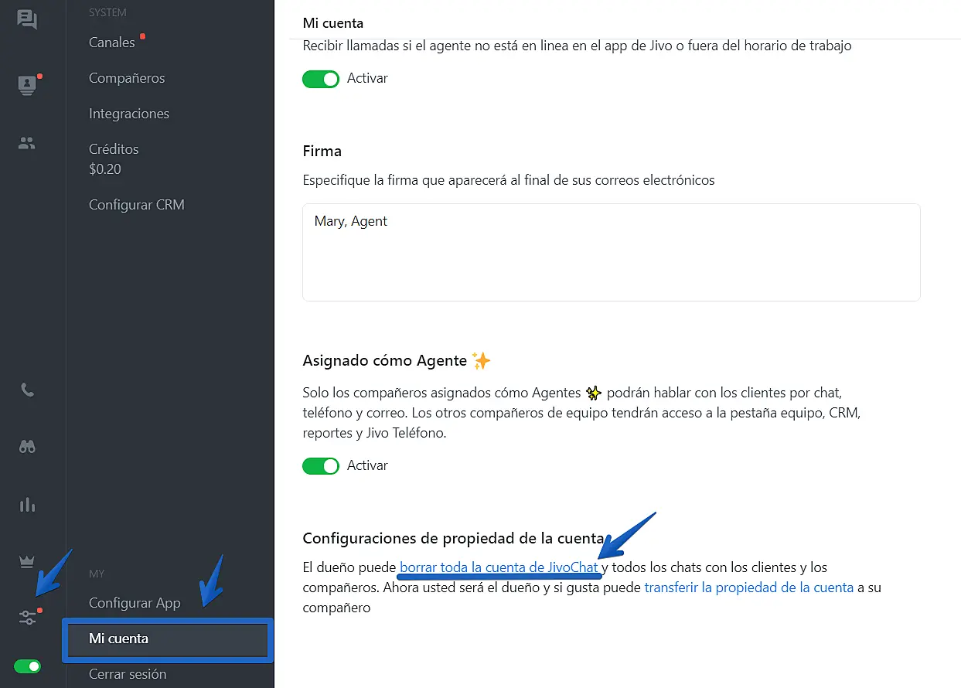
Task: Open Créditos $0.20 section
Action: [114, 158]
